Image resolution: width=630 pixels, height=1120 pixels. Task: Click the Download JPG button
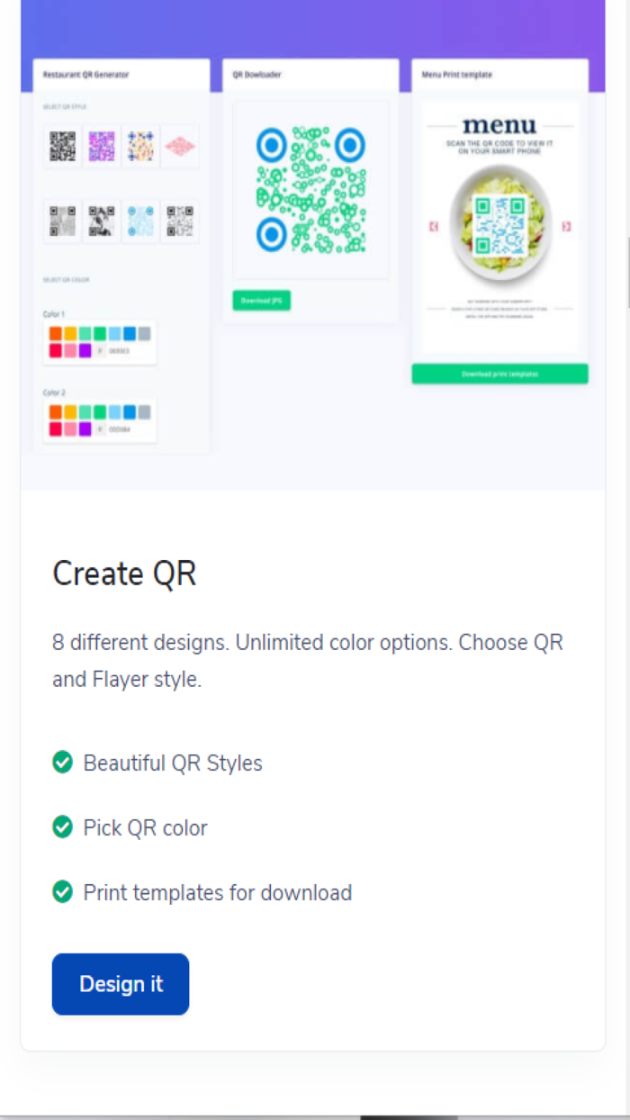click(261, 300)
